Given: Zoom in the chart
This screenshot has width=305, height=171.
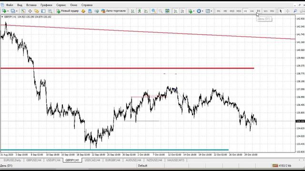Looking at the screenshot, I should 153,11.
